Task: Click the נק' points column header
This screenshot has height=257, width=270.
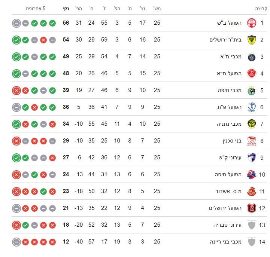Action: pyautogui.click(x=66, y=8)
